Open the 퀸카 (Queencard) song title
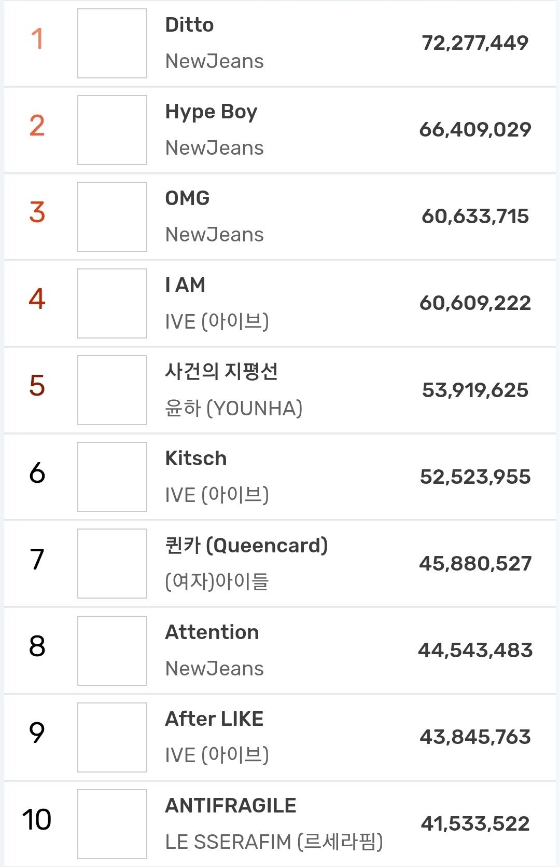 coord(246,546)
